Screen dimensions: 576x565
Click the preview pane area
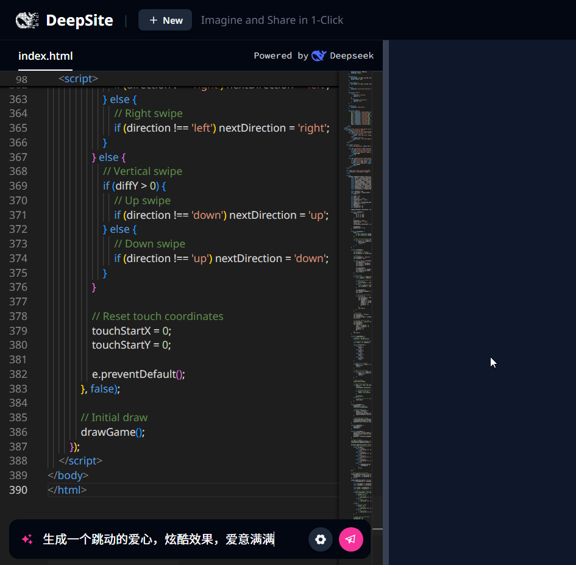(482, 302)
